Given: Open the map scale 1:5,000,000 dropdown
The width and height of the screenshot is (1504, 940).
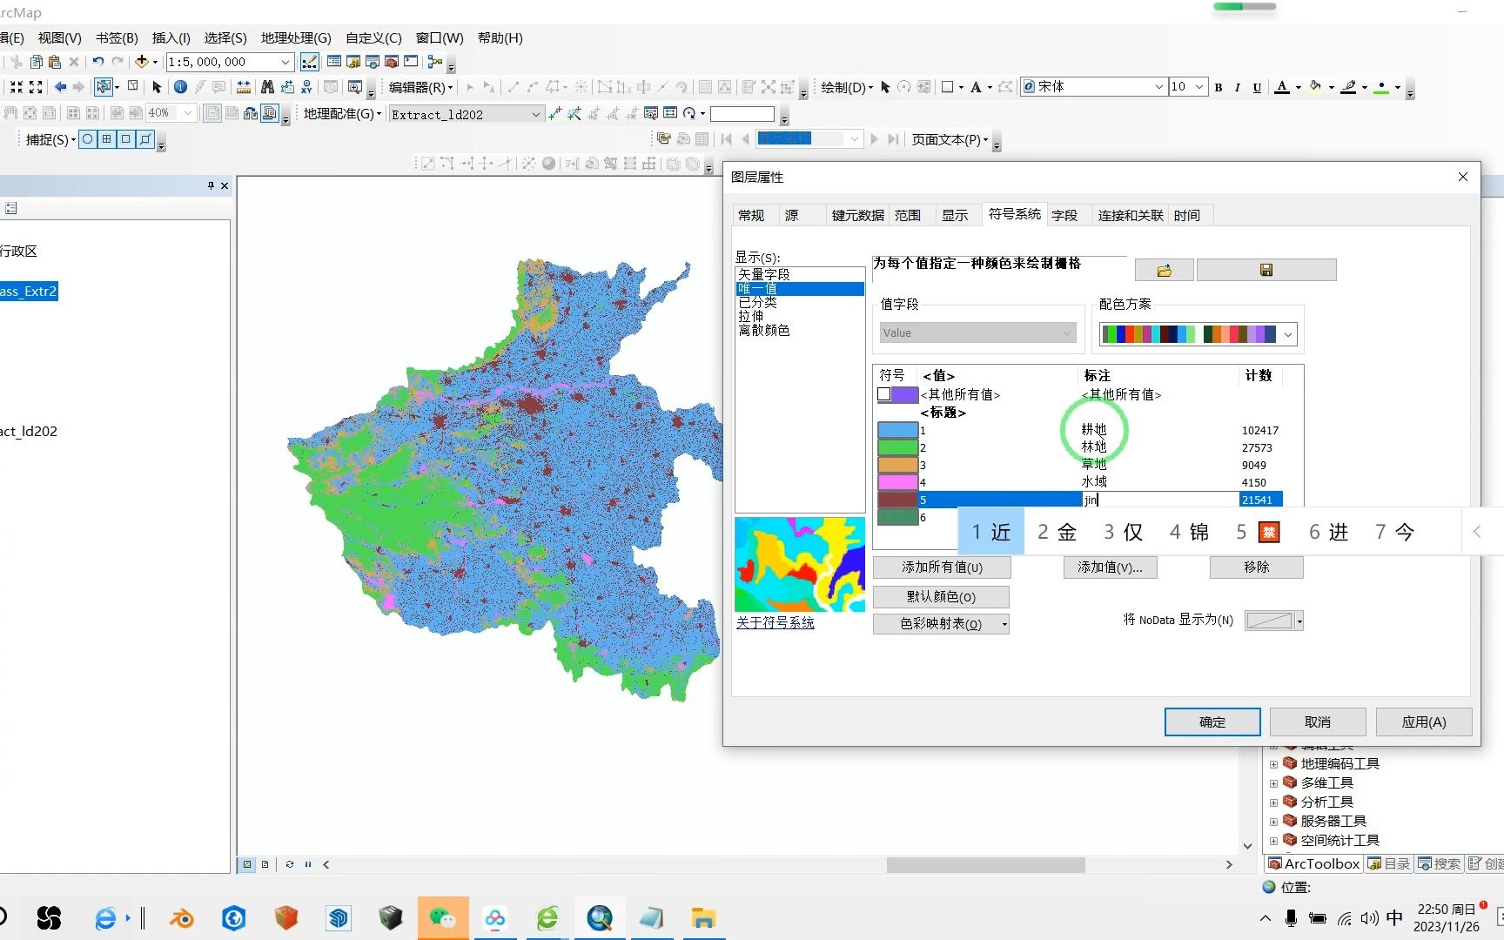Looking at the screenshot, I should tap(286, 62).
